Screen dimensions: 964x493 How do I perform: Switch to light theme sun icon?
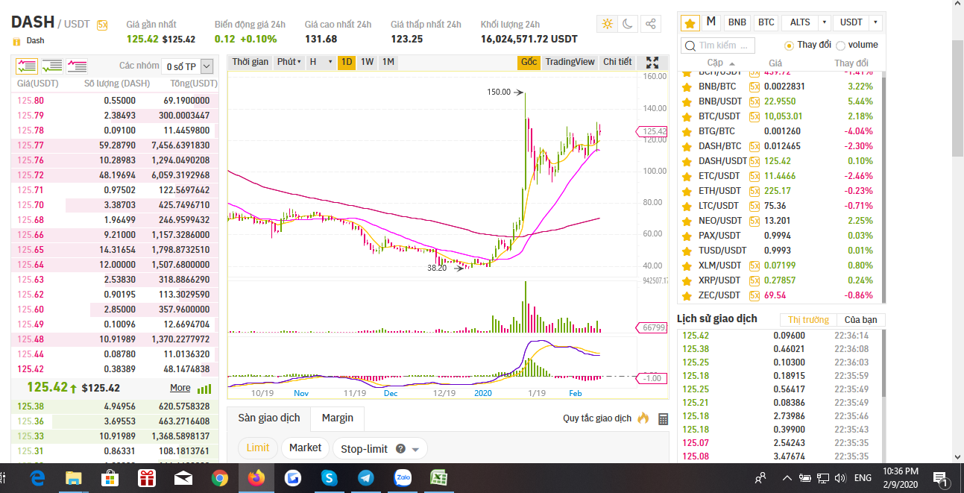[608, 24]
